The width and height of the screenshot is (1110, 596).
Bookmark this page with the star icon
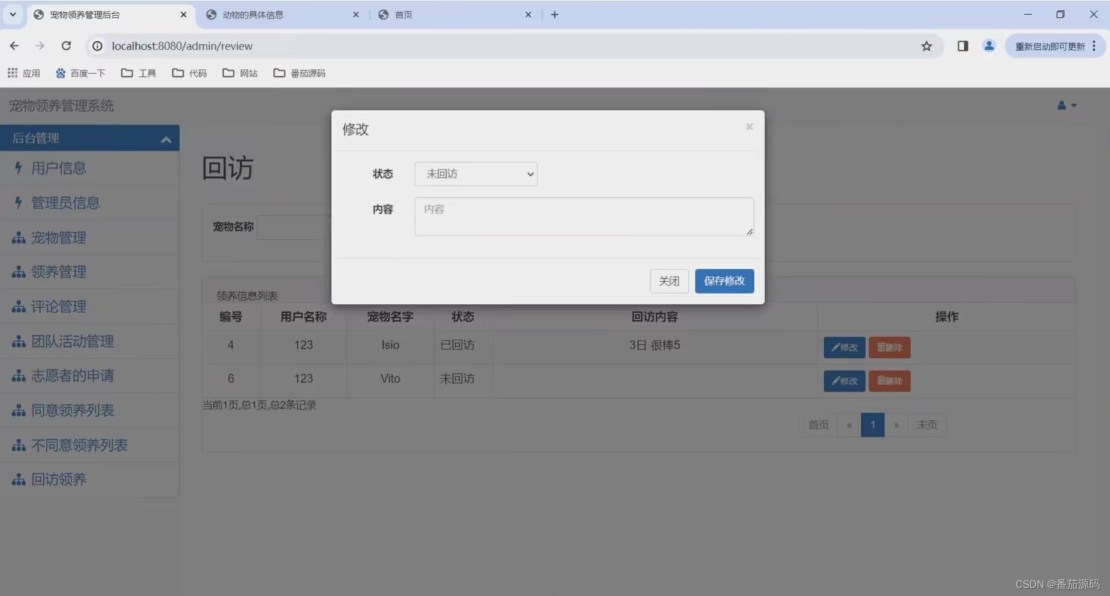click(x=926, y=46)
